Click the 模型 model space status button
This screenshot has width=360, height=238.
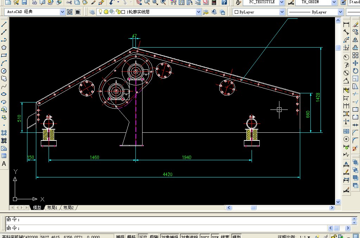[x=236, y=236]
